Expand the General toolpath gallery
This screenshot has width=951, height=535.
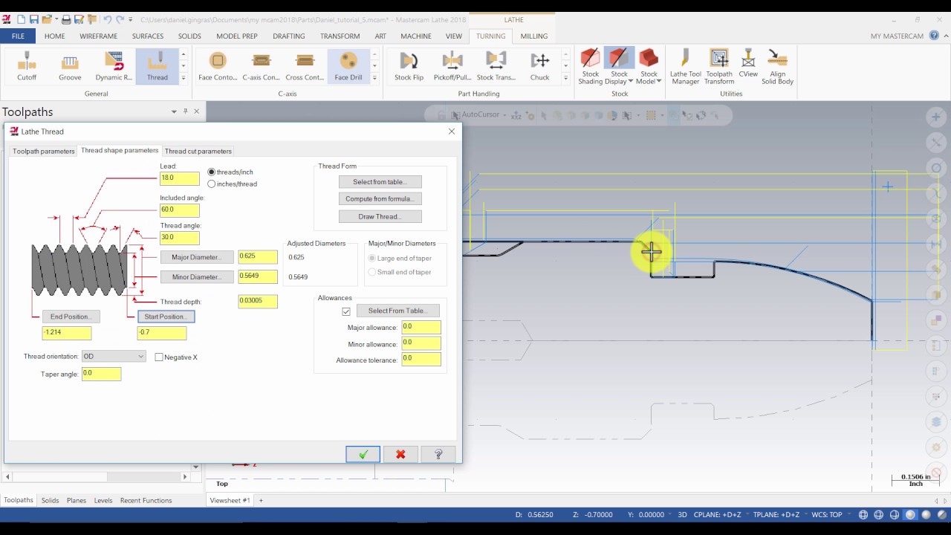[x=184, y=78]
